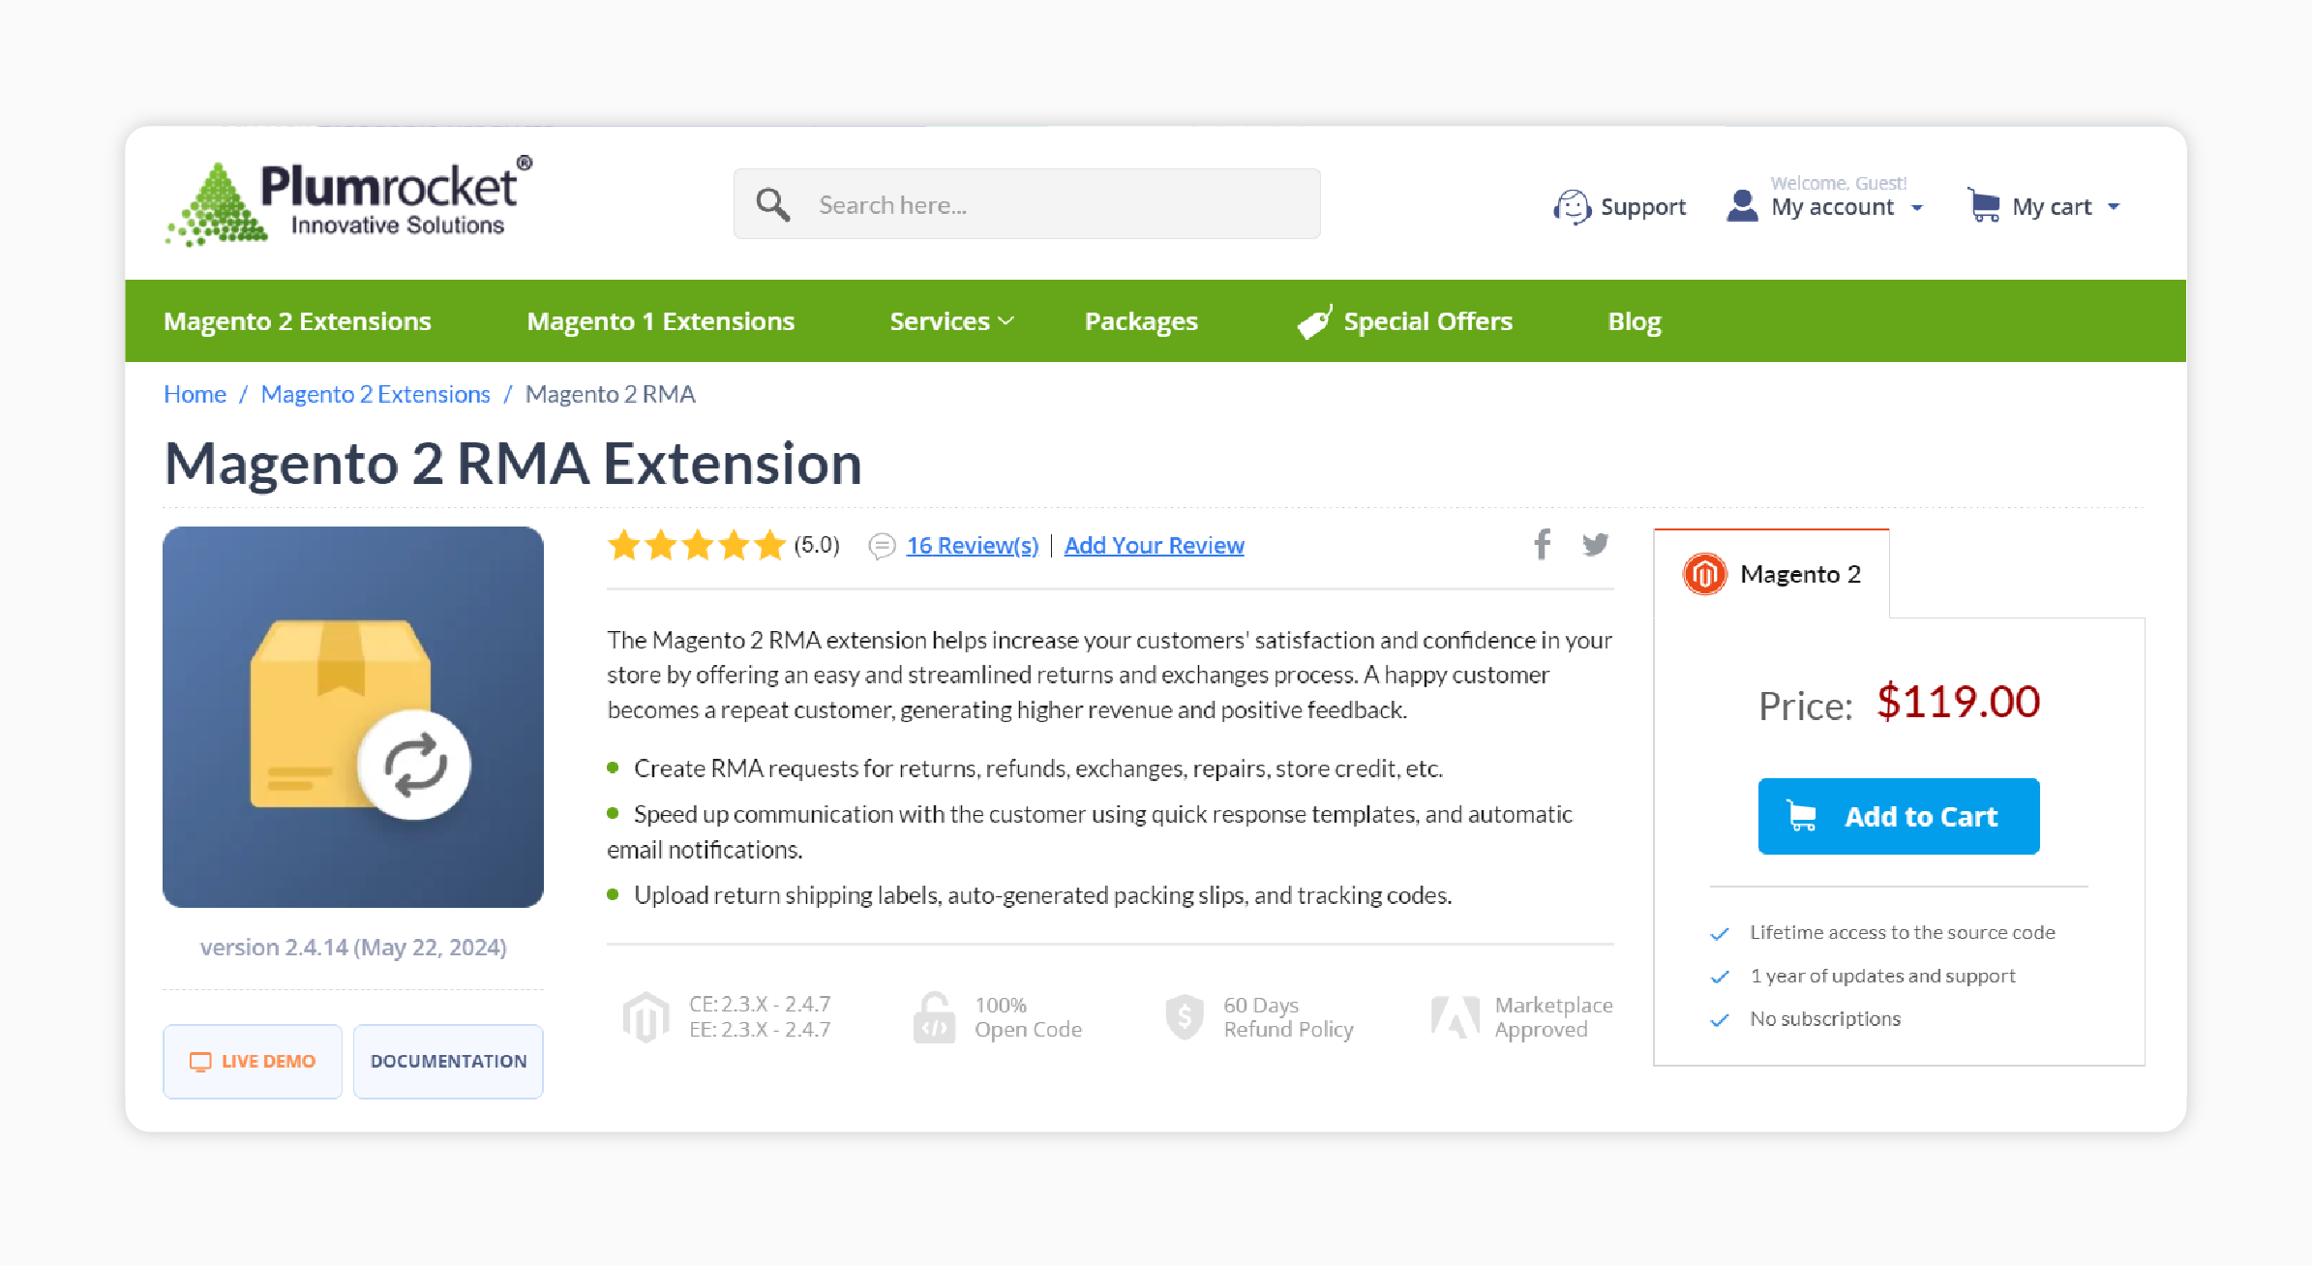This screenshot has width=2312, height=1266.
Task: Click the 60 Days Refund shield icon
Action: click(x=1185, y=1017)
